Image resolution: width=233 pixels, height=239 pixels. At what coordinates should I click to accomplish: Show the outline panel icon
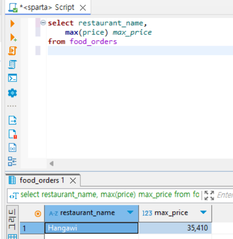tap(12, 161)
